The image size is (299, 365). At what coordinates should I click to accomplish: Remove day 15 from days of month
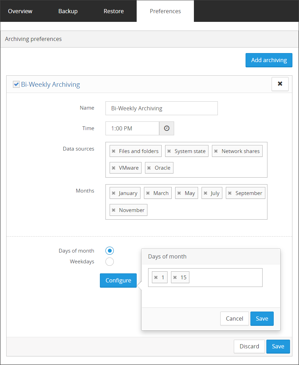coord(175,278)
